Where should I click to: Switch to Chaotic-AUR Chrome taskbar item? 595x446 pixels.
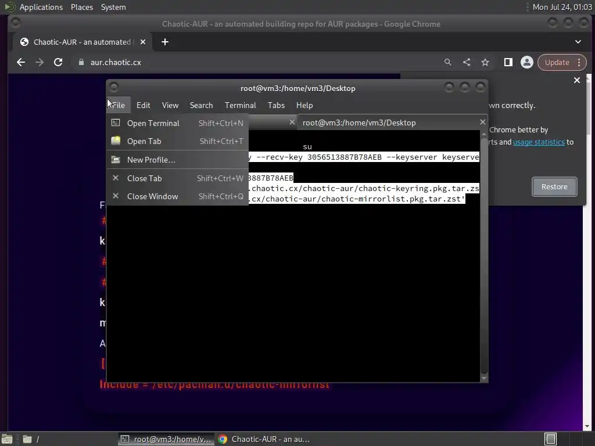pyautogui.click(x=264, y=439)
